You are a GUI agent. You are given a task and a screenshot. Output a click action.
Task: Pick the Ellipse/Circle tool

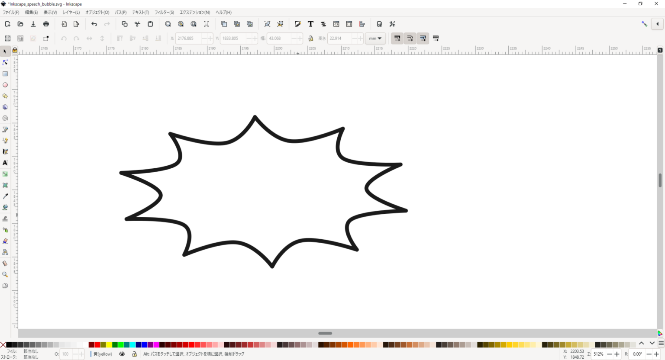pos(5,85)
